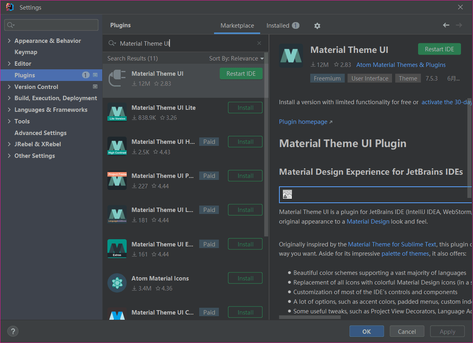Expand the Other Settings group
This screenshot has width=473, height=343.
pos(9,156)
